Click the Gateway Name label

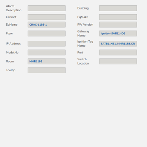(83, 34)
